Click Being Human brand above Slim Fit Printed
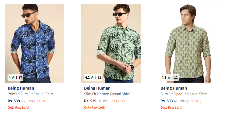 point(97,88)
